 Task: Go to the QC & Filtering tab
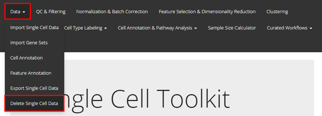(x=51, y=12)
